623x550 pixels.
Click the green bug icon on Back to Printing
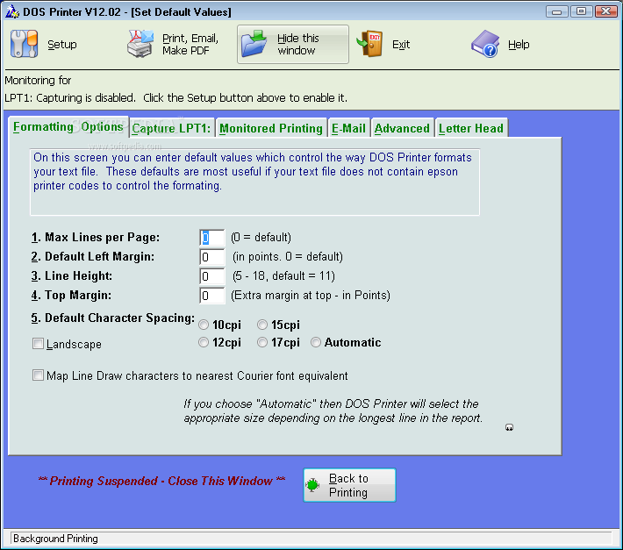point(312,485)
